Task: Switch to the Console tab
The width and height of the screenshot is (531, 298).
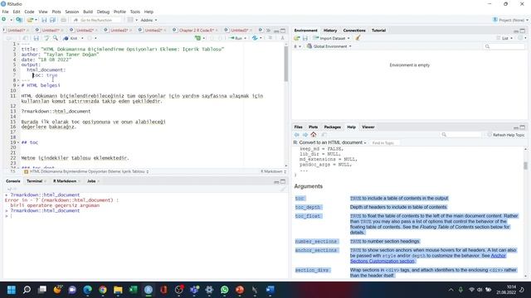Action: click(13, 181)
